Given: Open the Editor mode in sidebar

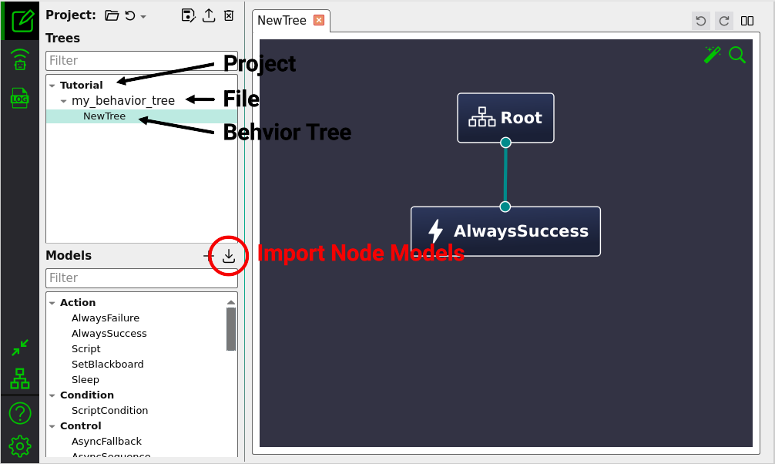Looking at the screenshot, I should pos(20,20).
